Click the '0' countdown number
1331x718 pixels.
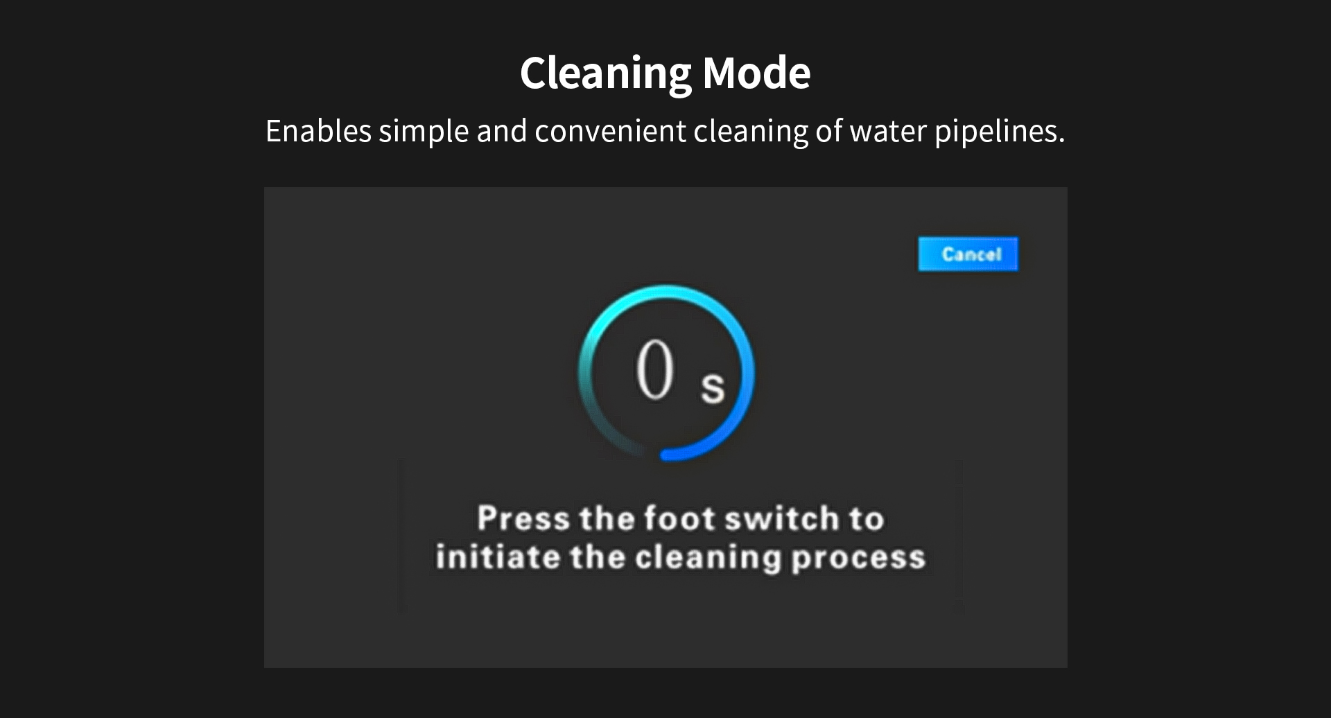pyautogui.click(x=654, y=370)
